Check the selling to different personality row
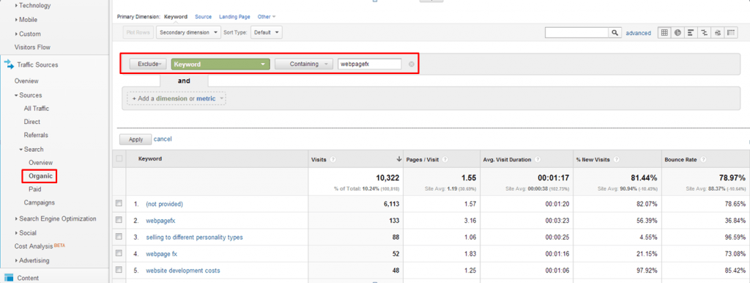The width and height of the screenshot is (750, 283). [119, 237]
